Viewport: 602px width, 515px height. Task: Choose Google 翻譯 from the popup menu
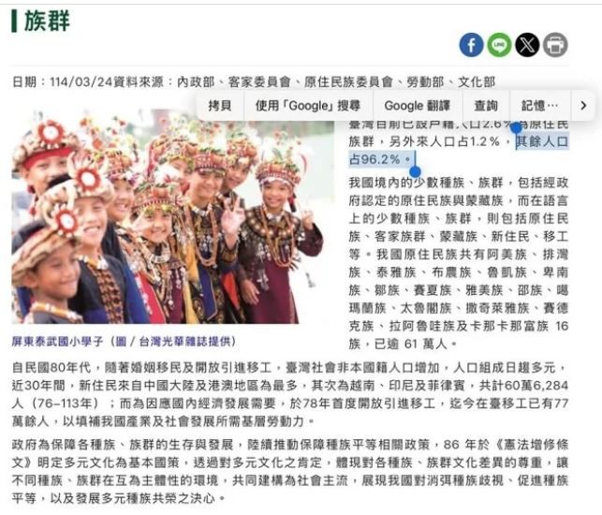417,106
